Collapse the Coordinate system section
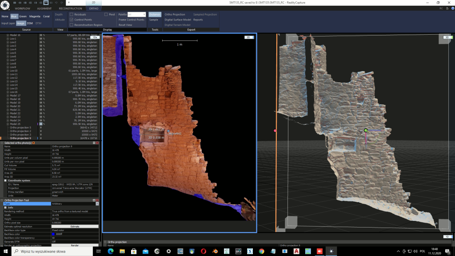The height and width of the screenshot is (256, 455). pyautogui.click(x=5, y=180)
